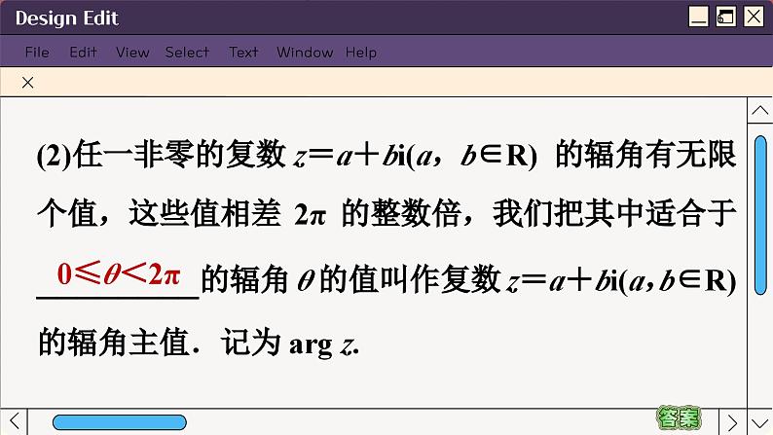Open the View menu
This screenshot has width=773, height=435.
[132, 53]
